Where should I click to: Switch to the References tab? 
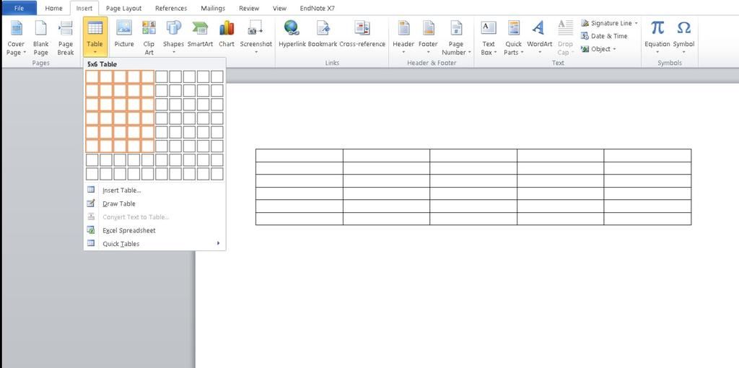pos(171,8)
